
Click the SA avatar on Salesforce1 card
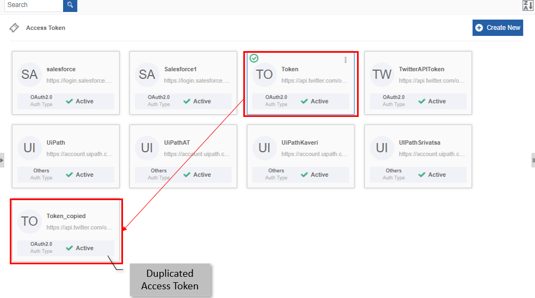pos(147,74)
